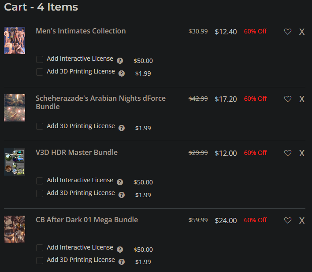Screen dimensions: 312x272
Task: Add Men's Intimates Collection to wishlist heart
Action: (x=288, y=32)
